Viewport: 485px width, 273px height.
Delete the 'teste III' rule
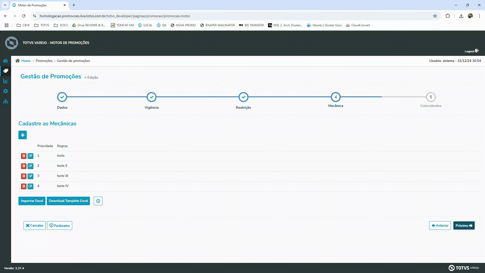point(23,176)
